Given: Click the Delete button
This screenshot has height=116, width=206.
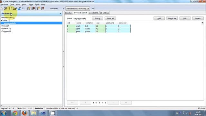Looking at the screenshot, I should [x=198, y=19].
